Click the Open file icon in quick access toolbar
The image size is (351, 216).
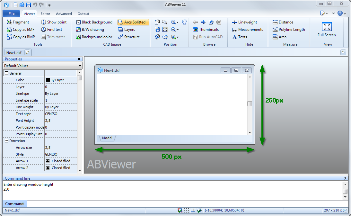tap(22, 5)
